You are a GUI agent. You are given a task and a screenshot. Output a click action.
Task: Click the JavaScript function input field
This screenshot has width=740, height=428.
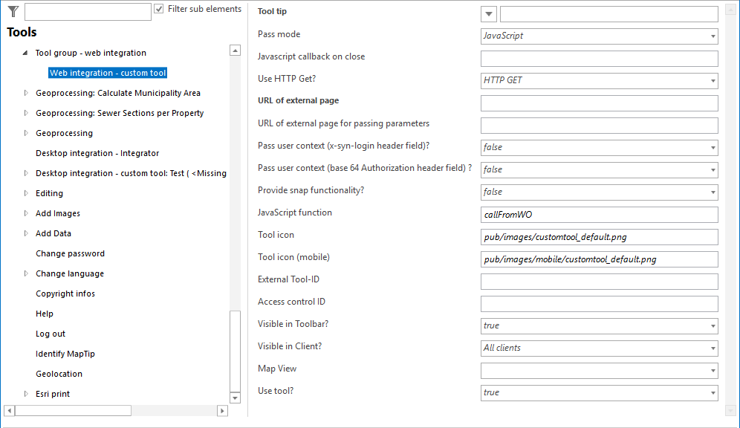(599, 214)
